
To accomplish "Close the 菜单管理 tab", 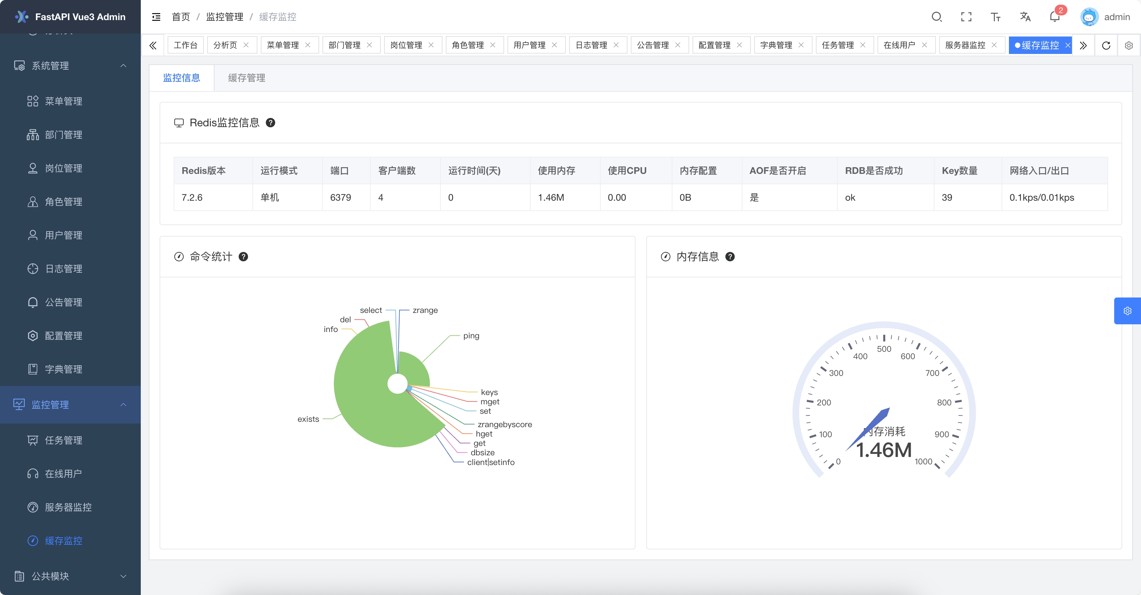I will point(308,45).
